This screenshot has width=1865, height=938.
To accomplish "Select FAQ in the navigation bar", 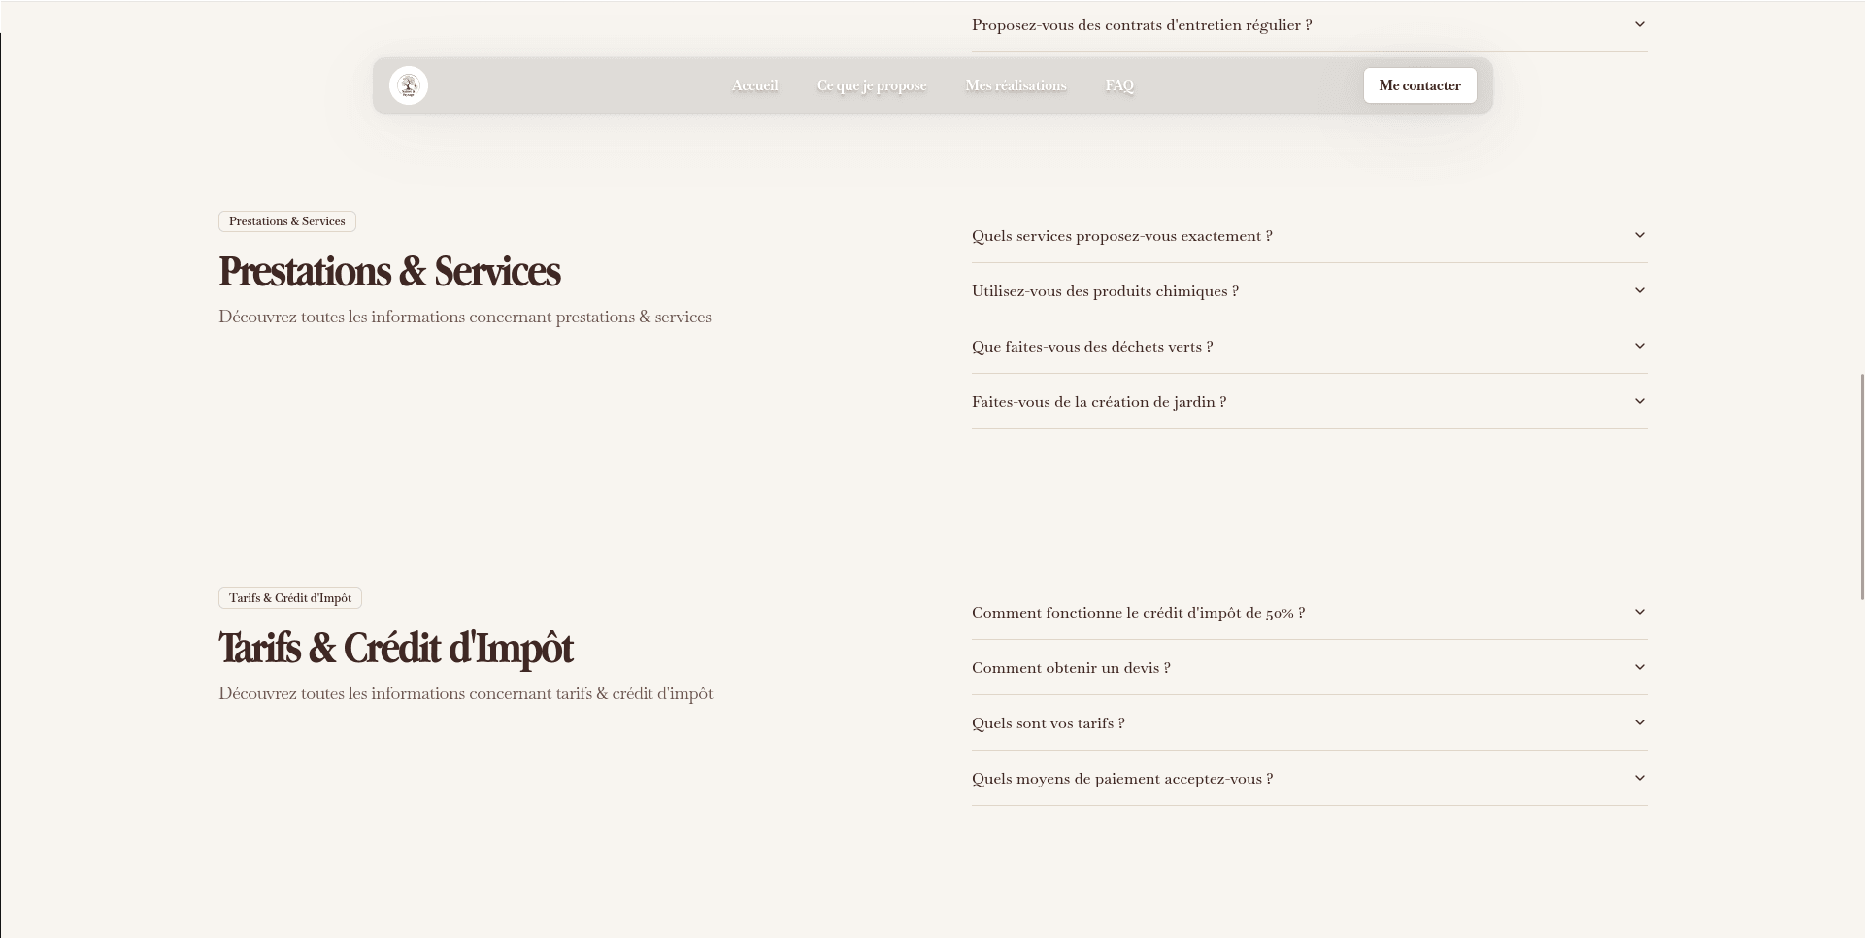I will 1118,85.
